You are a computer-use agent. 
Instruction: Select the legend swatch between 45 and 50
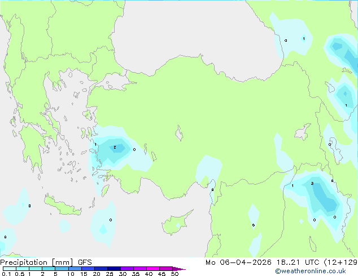166,269
